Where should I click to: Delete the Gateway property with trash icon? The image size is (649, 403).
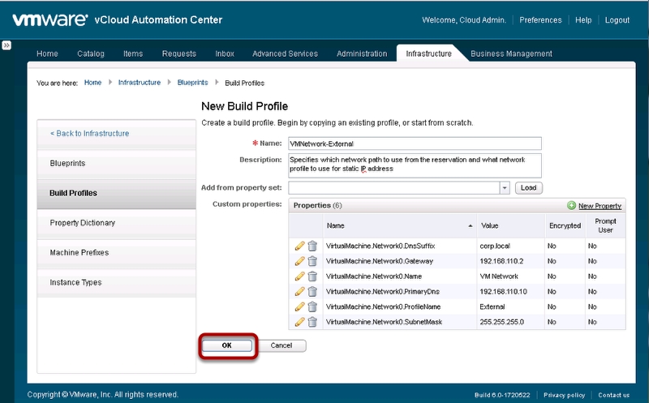tap(312, 261)
